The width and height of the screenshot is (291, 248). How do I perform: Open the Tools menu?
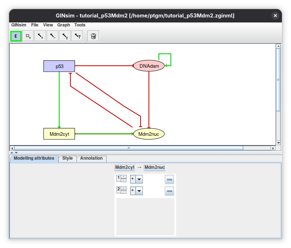[x=80, y=25]
